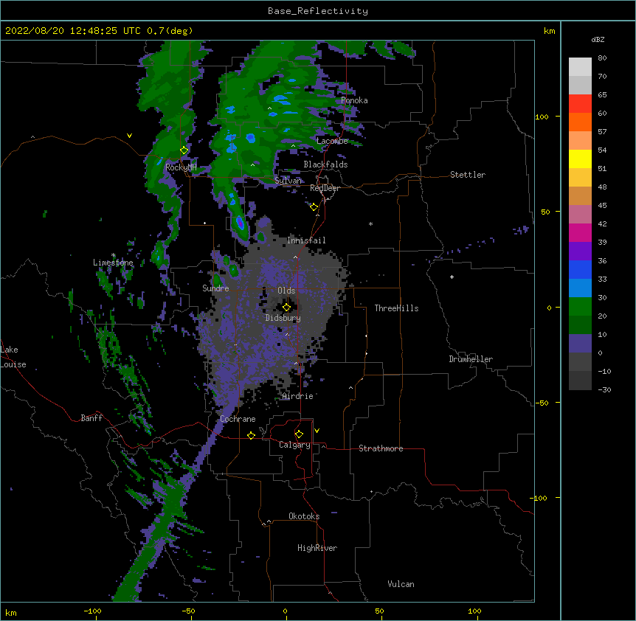
Task: Click the yellow diamond marker near RockyMH
Action: [184, 150]
